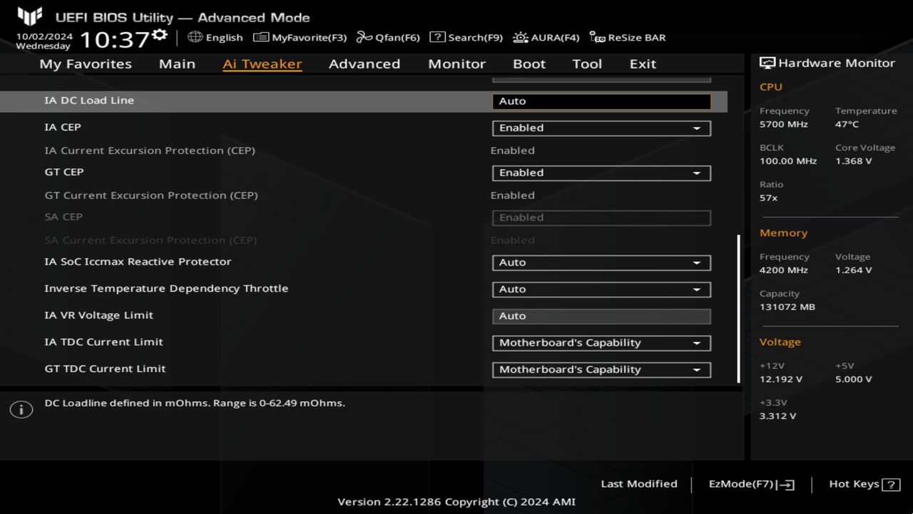This screenshot has height=514, width=913.
Task: Click the TUF logo in header
Action: click(30, 16)
